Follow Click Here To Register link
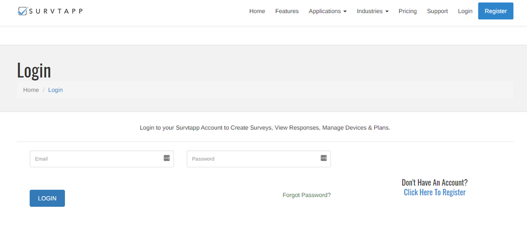527x230 pixels. 435,193
